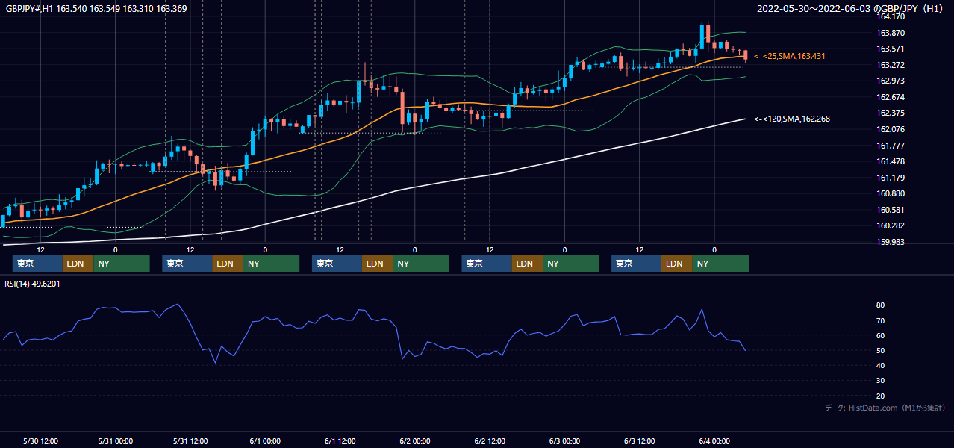Click the HistData.com data source credit
The image size is (954, 448).
pos(885,408)
